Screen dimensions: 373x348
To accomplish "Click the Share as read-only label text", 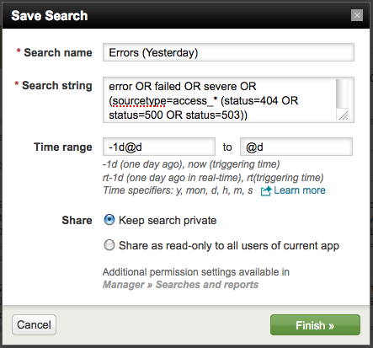I will 229,246.
